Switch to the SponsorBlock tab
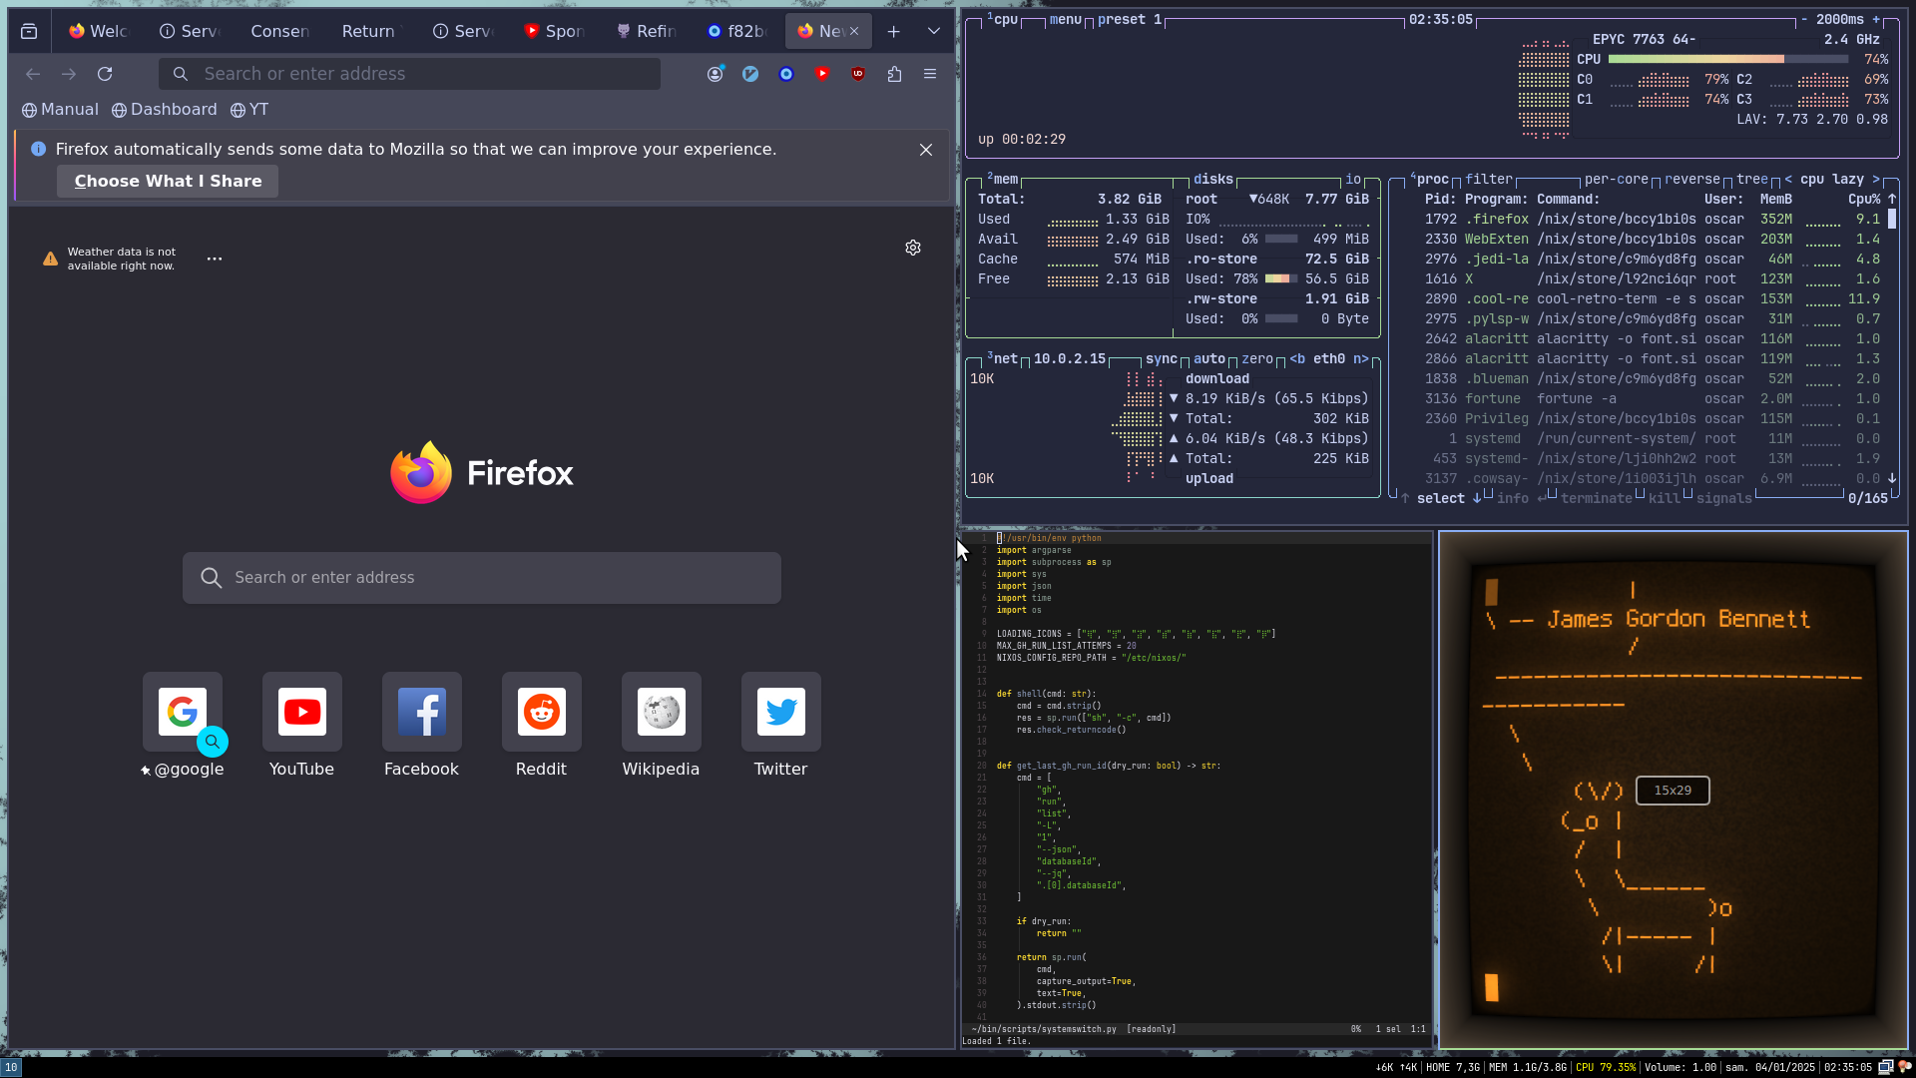 point(554,31)
